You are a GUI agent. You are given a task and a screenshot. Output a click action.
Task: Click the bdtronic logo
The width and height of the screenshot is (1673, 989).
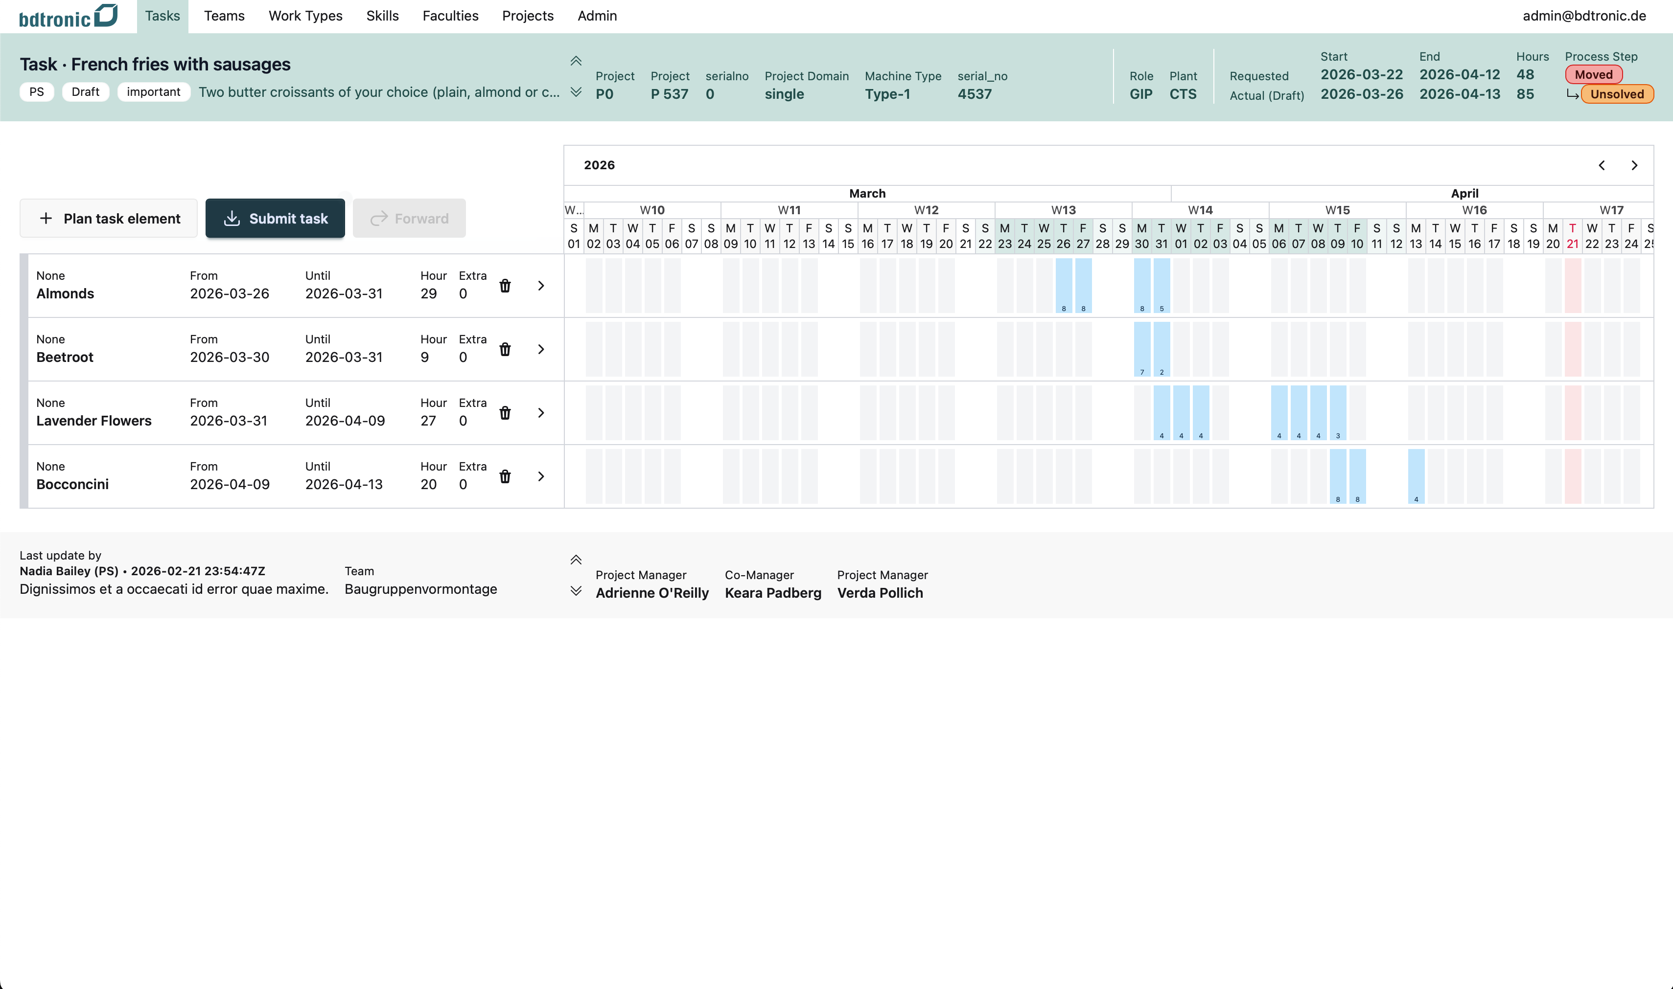[68, 16]
